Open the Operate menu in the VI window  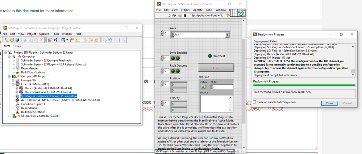pyautogui.click(x=197, y=10)
